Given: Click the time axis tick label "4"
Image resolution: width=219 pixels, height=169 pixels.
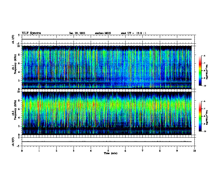Looking at the screenshot, I should click(91, 151).
